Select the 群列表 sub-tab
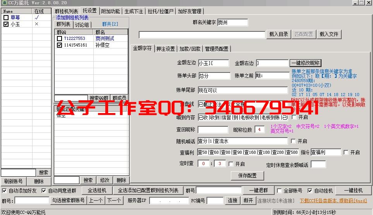Viewport: 373px width, 215px height. (x=64, y=24)
